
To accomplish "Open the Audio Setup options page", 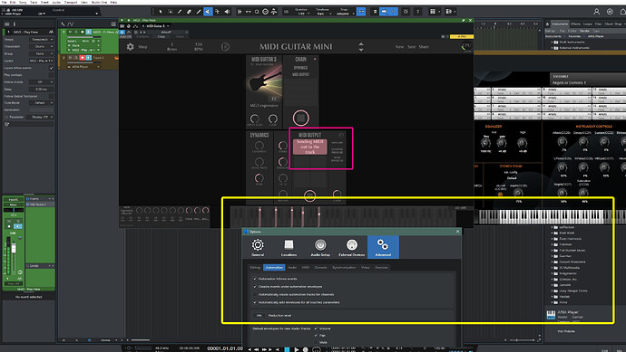I will coord(320,247).
